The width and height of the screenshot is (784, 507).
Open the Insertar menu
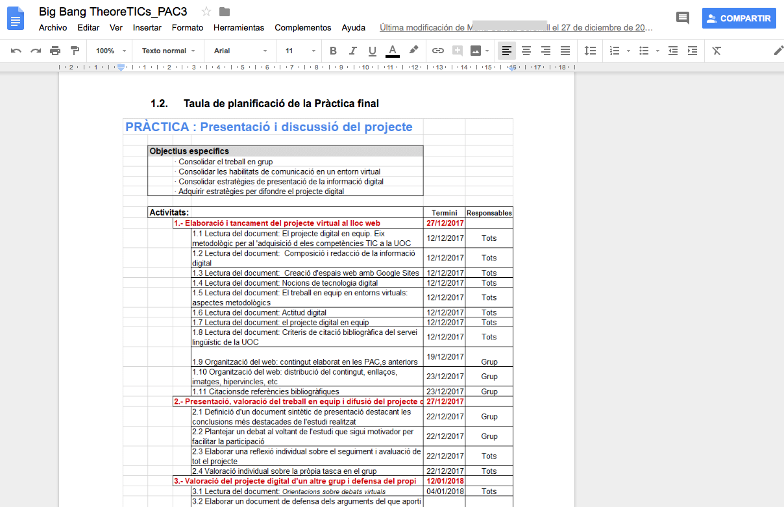[147, 28]
